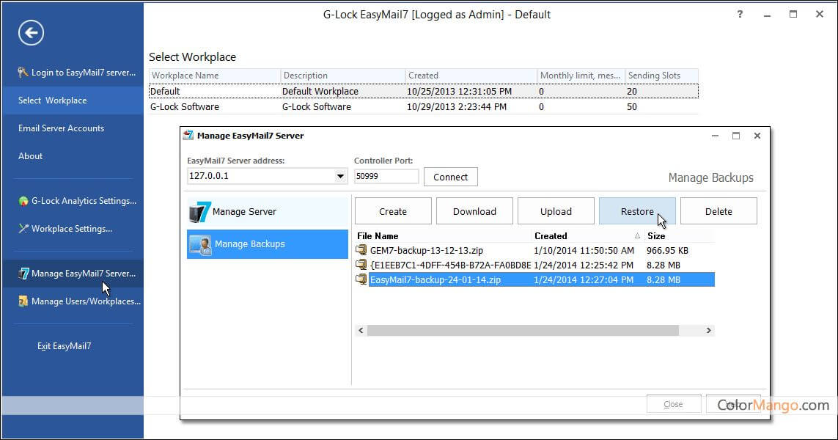Select the Default workplace row
Screen dimensions: 838x440
click(423, 92)
